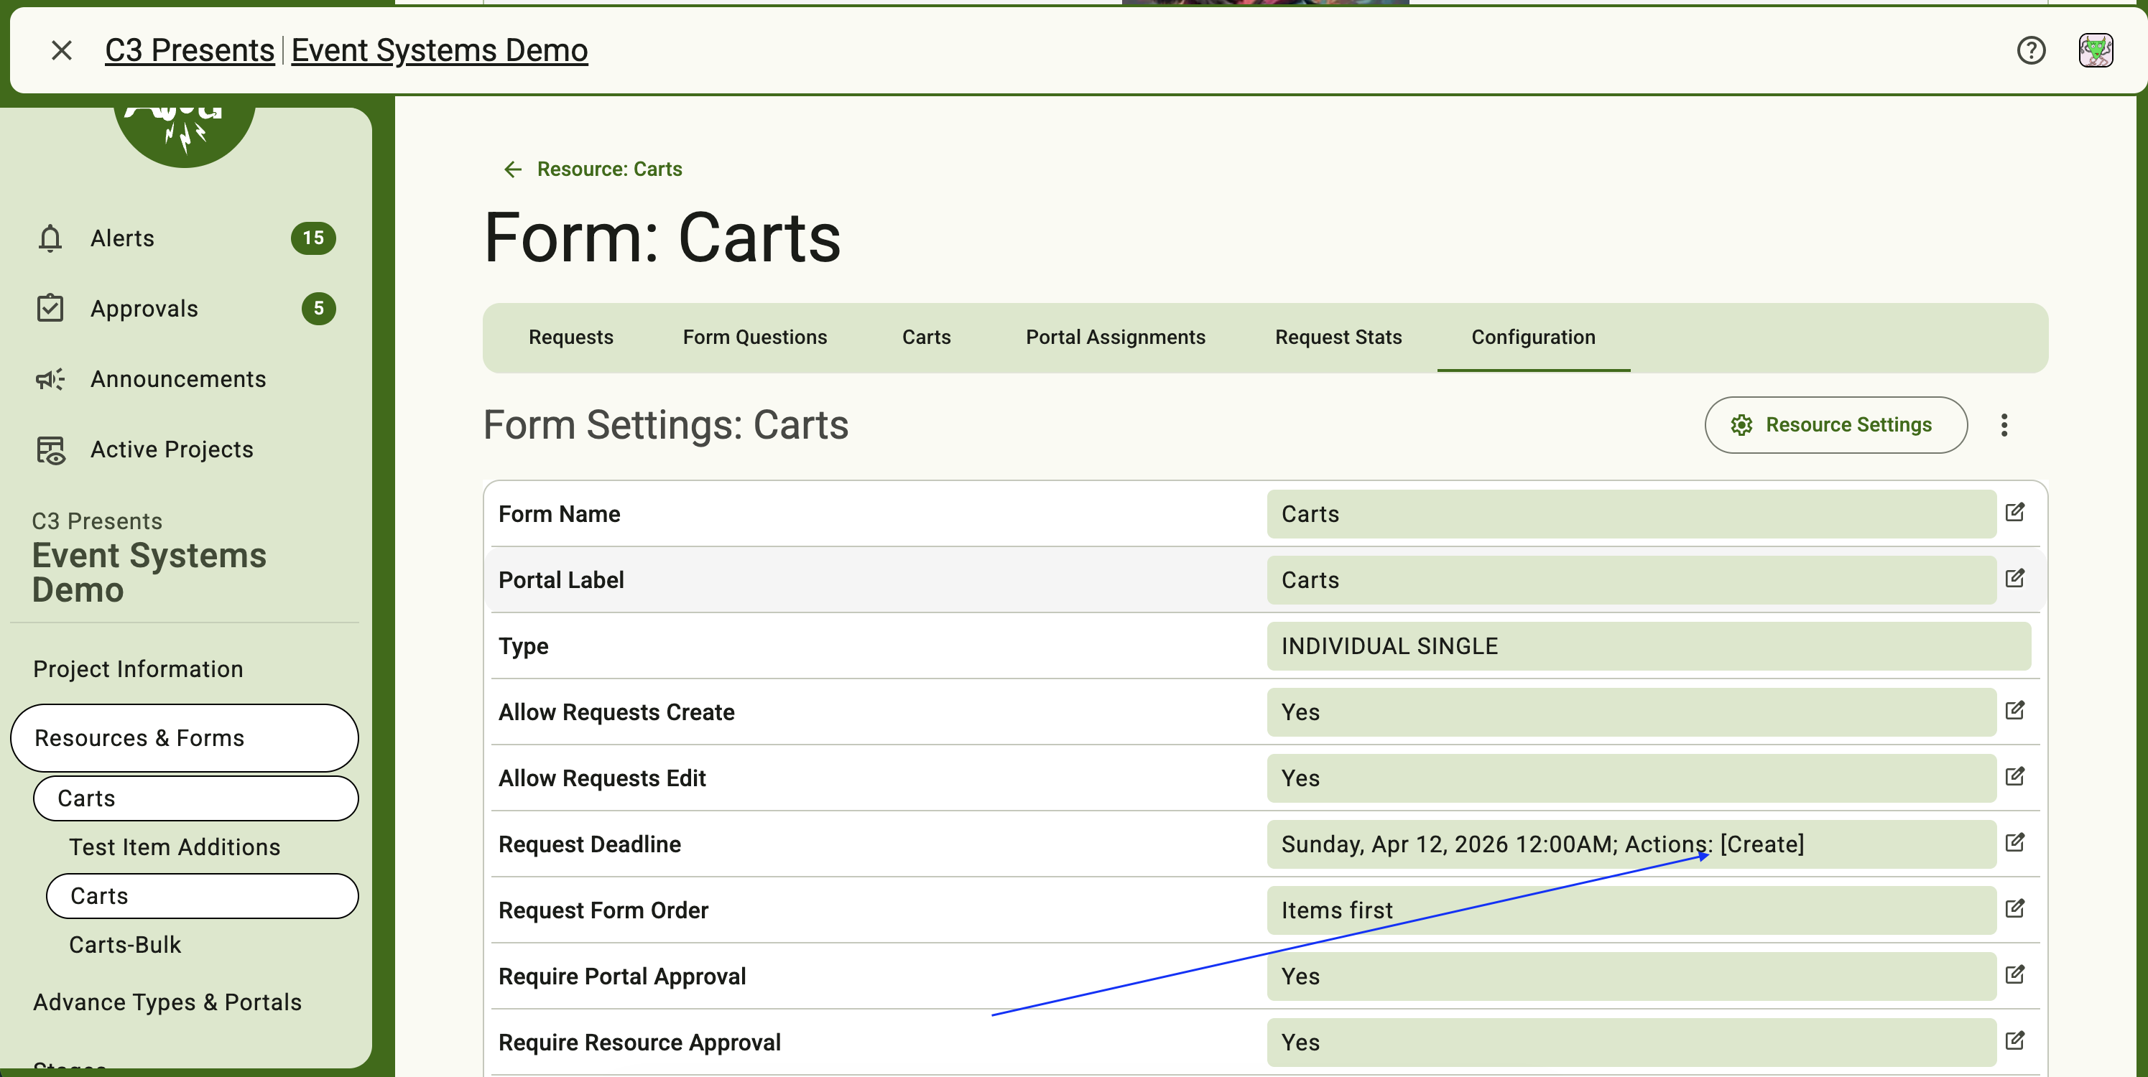The height and width of the screenshot is (1077, 2148).
Task: Open the three-dot more options menu
Action: click(x=2004, y=425)
